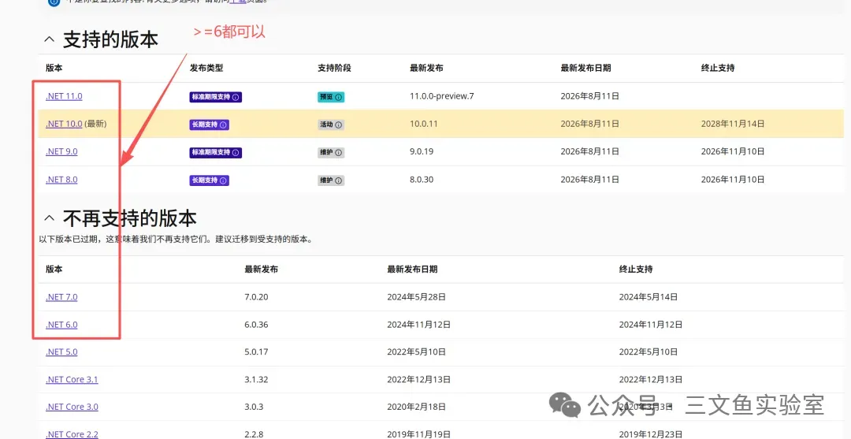Click the 6.0.36 release cell
The width and height of the screenshot is (851, 439).
(x=256, y=325)
